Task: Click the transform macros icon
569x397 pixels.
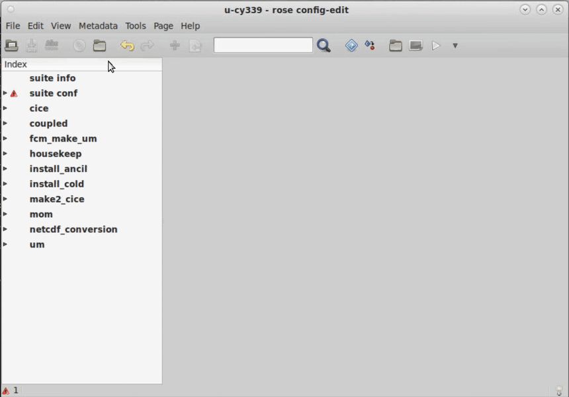Action: [370, 46]
